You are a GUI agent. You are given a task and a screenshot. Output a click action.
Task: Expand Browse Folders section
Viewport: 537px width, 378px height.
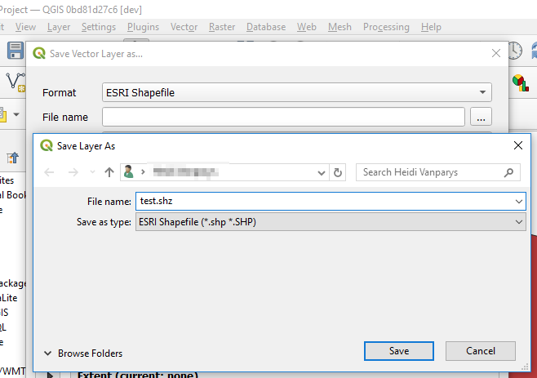(83, 354)
